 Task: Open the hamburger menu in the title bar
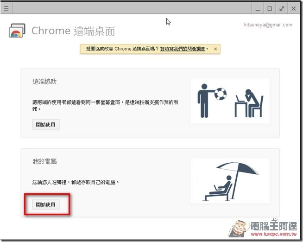point(6,8)
